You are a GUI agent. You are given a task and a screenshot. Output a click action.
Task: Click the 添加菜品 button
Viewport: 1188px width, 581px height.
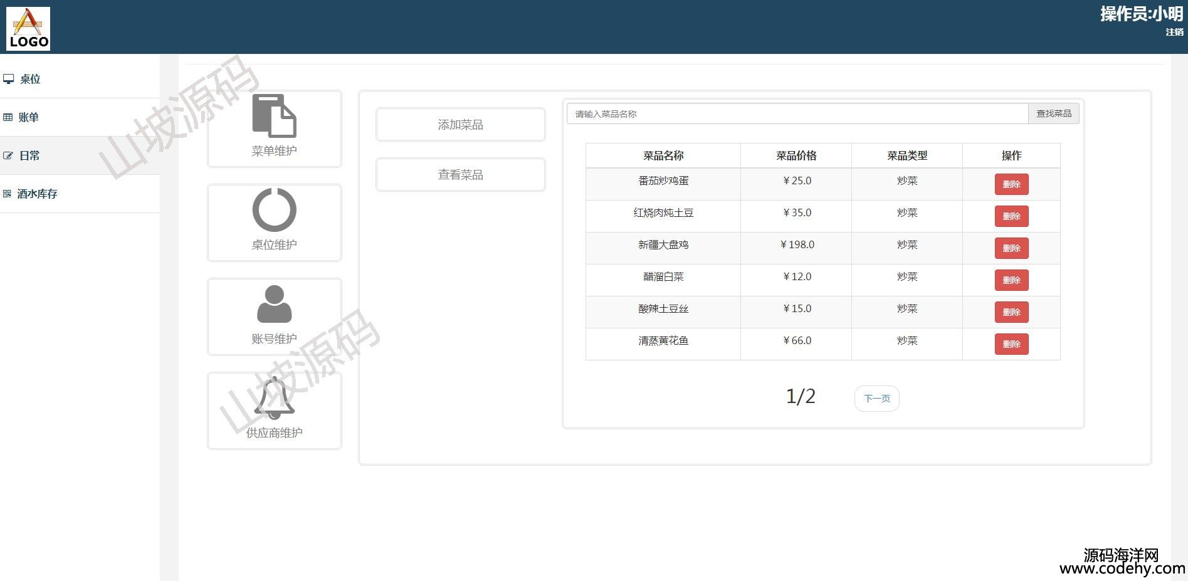[460, 125]
